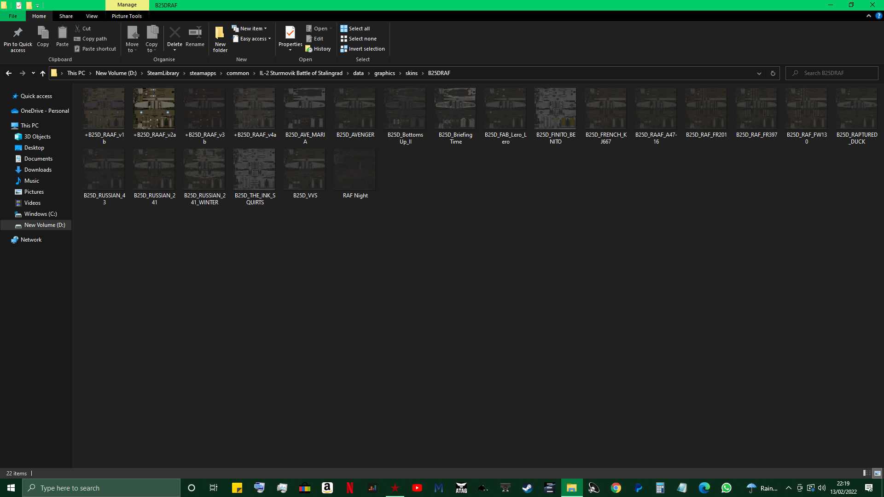This screenshot has height=497, width=884.
Task: Switch to large thumbnails view layout
Action: [x=877, y=473]
